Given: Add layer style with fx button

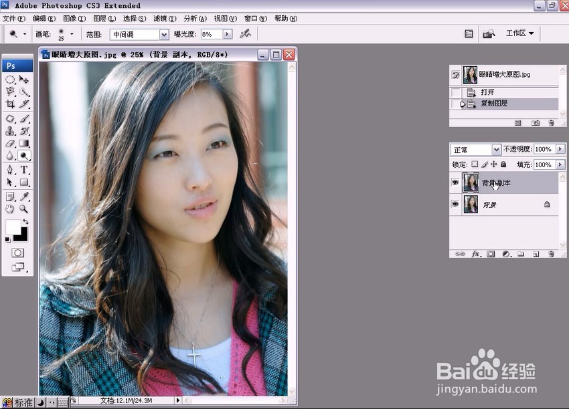Looking at the screenshot, I should click(x=476, y=254).
